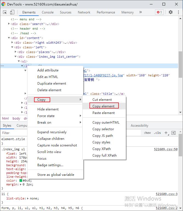Screen dimensions: 183x211
Task: Open DevTools settings gear
Action: coord(171,12)
